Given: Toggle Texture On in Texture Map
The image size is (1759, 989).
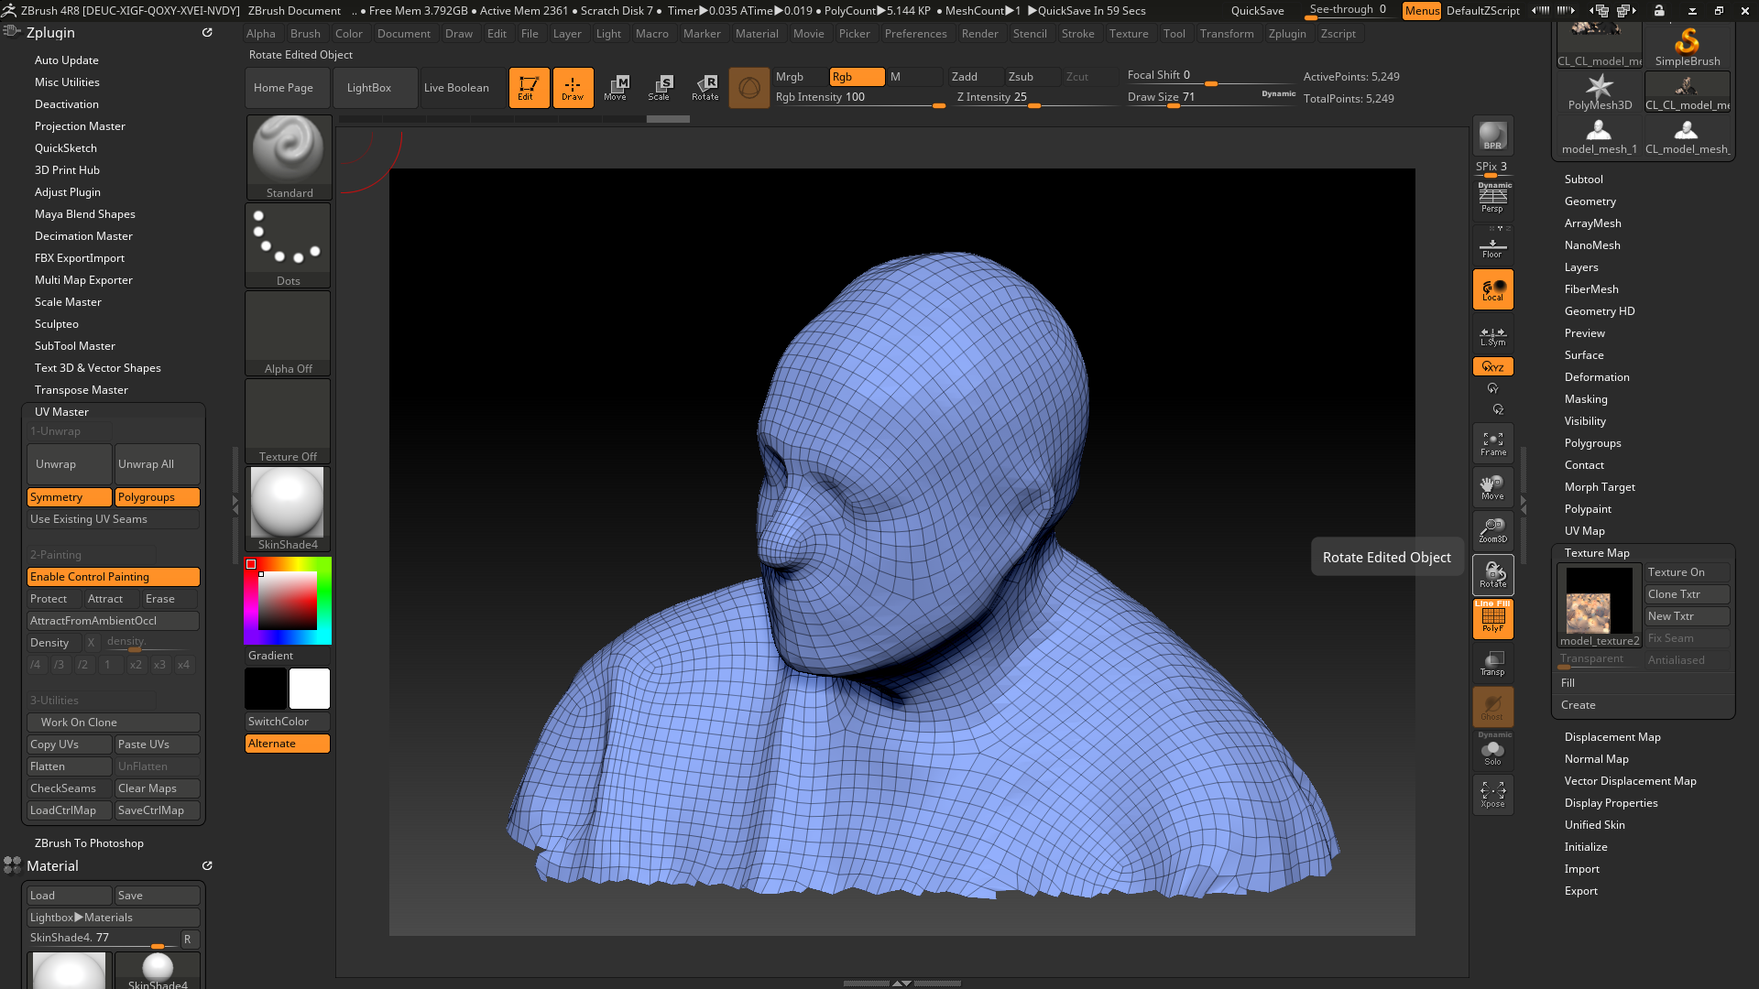Looking at the screenshot, I should tap(1688, 572).
